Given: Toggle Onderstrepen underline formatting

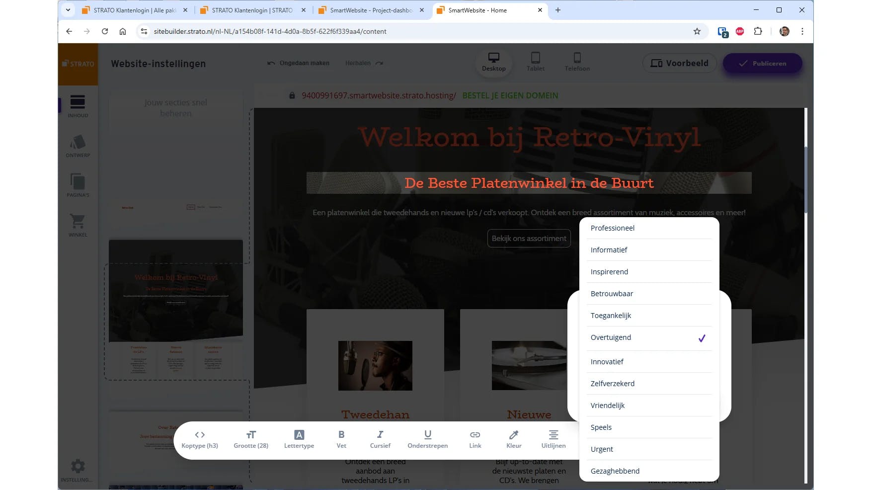Looking at the screenshot, I should tap(427, 439).
